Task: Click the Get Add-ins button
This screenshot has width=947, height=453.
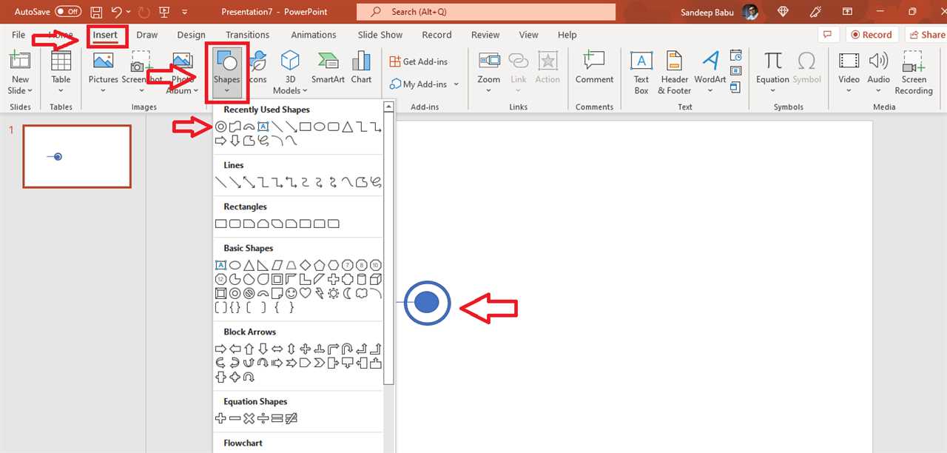Action: tap(418, 61)
